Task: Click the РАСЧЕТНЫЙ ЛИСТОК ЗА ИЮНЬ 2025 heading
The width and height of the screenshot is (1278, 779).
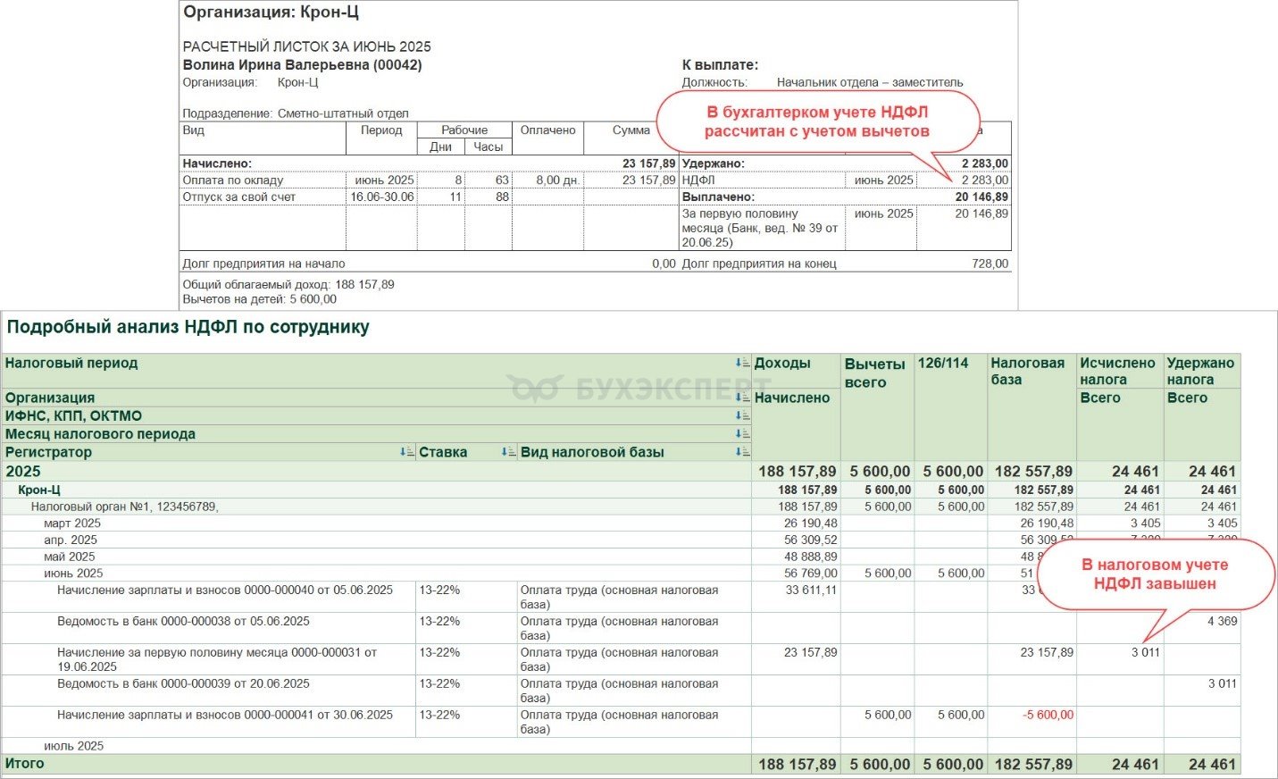Action: click(306, 46)
